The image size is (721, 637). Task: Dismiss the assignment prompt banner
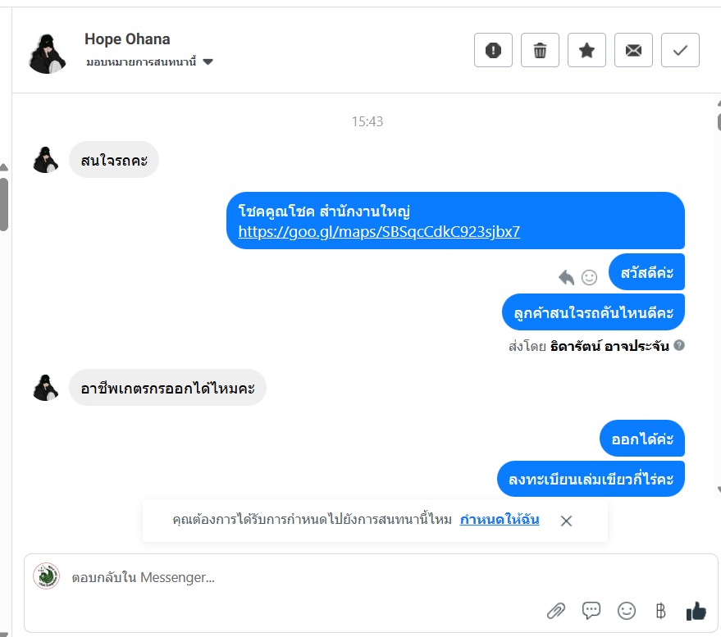(566, 521)
